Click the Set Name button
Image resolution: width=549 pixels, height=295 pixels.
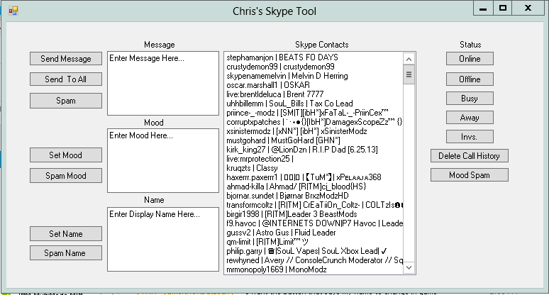click(x=66, y=234)
